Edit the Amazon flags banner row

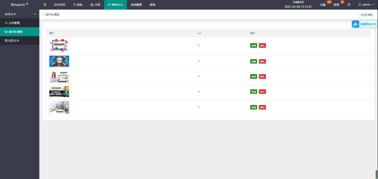(254, 45)
